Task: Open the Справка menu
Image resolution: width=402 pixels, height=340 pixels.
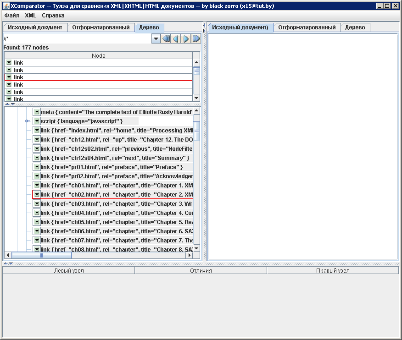Action: click(x=53, y=15)
